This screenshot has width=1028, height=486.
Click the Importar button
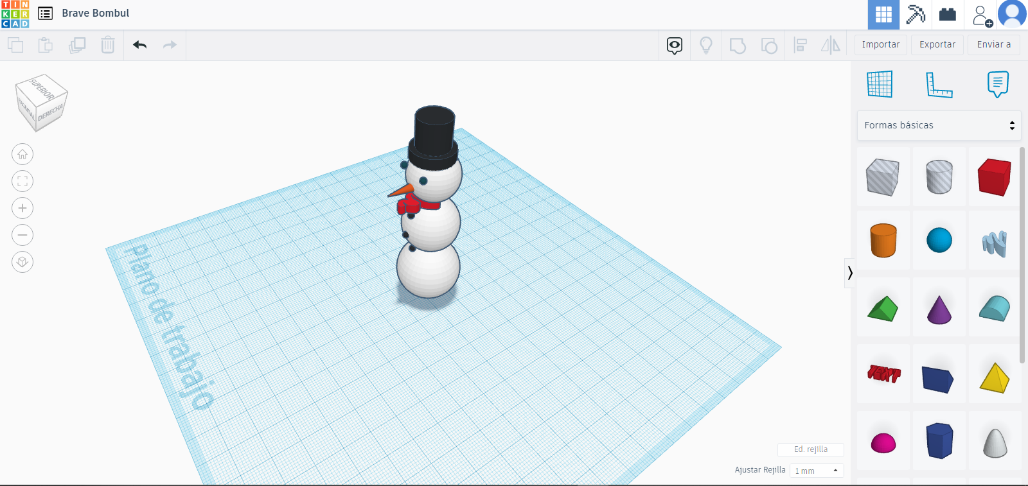[881, 45]
